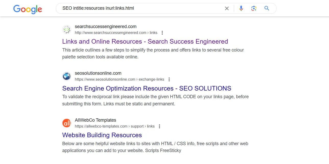Click the AllWebCo Templates orange favicon

[x=67, y=123]
